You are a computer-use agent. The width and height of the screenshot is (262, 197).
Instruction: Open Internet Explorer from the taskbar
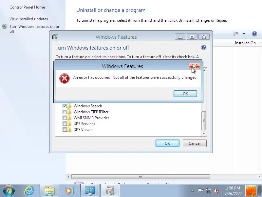pos(29,191)
